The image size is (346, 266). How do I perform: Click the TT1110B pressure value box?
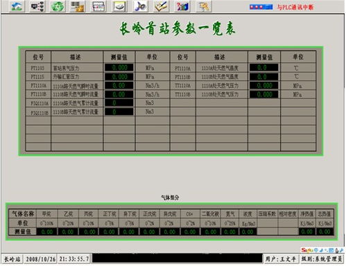[263, 94]
